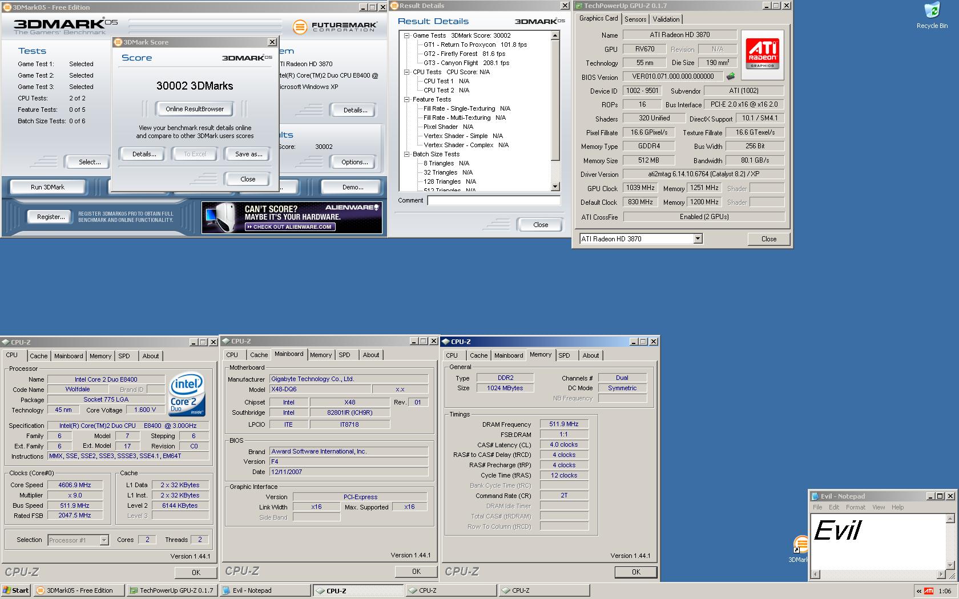Viewport: 959px width, 599px height.
Task: Click the Options... button in 3DMark05
Action: pyautogui.click(x=354, y=162)
